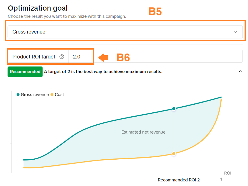Collapse the recommendation chart section

(x=240, y=72)
